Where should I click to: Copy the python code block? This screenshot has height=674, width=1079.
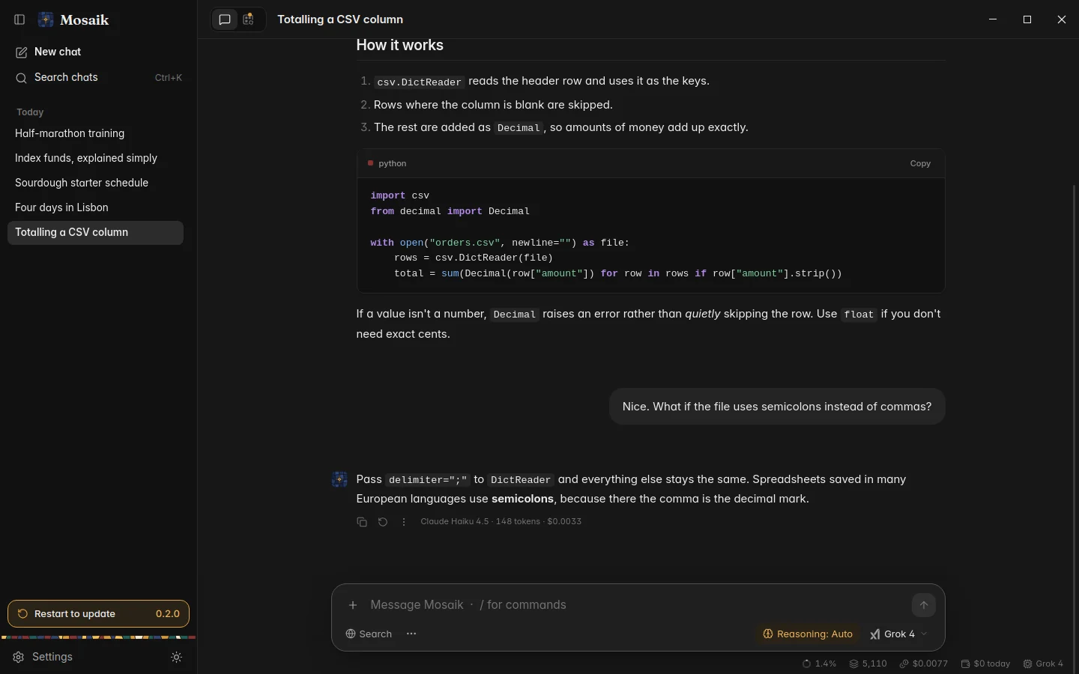[920, 163]
